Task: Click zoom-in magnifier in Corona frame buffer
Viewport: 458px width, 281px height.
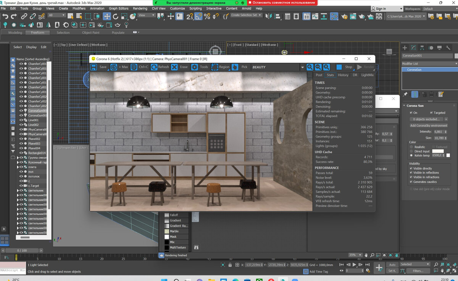Action: pyautogui.click(x=310, y=67)
